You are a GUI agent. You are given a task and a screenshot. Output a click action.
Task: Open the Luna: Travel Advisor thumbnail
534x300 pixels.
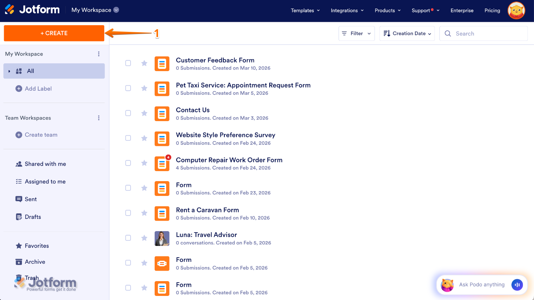pyautogui.click(x=162, y=239)
